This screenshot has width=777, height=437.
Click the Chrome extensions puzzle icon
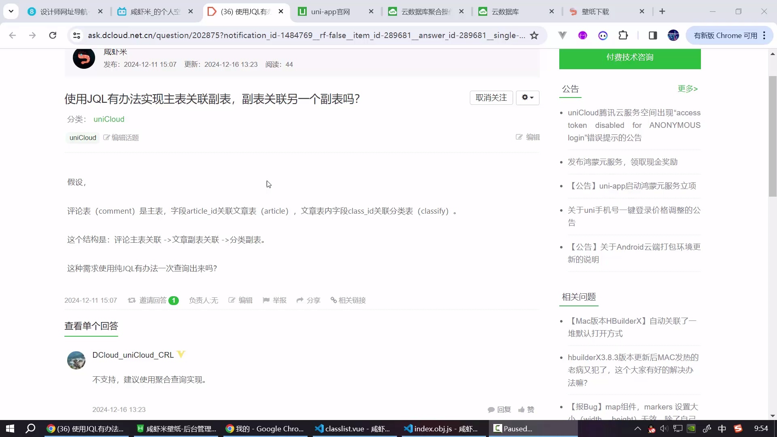pos(623,36)
